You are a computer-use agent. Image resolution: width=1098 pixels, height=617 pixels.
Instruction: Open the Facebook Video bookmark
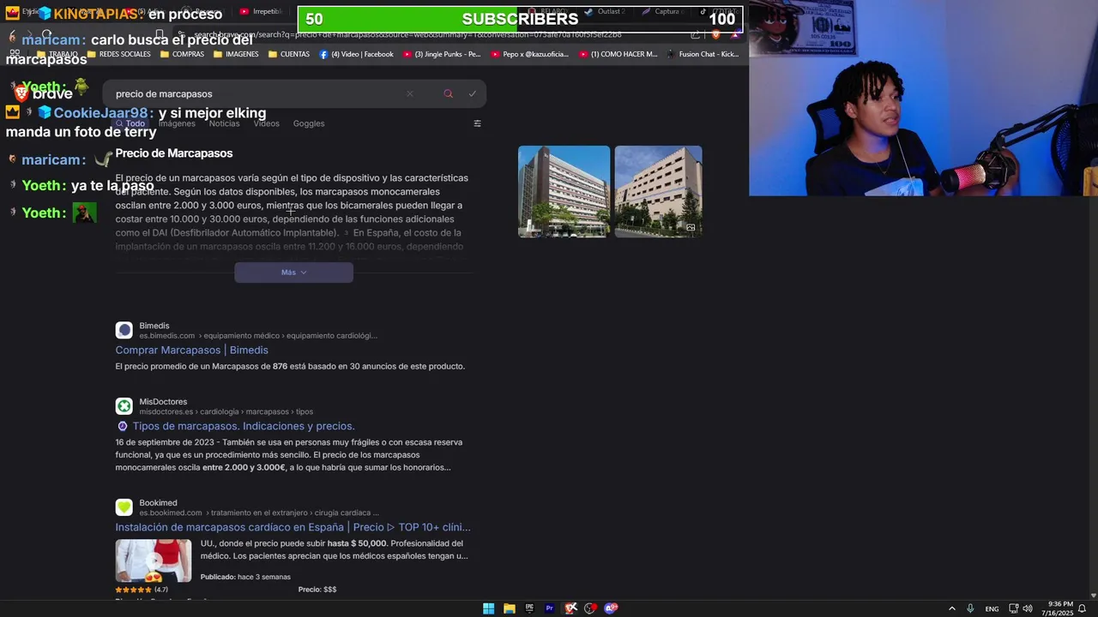356,54
